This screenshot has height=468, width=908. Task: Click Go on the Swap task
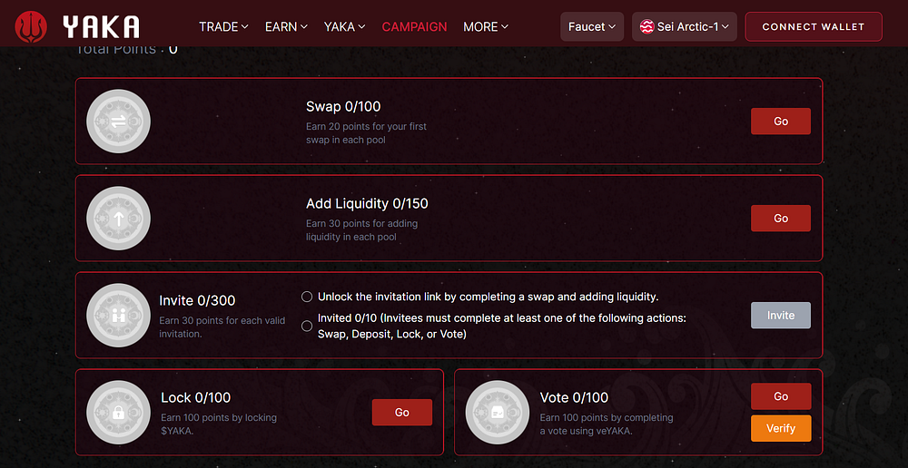(781, 121)
